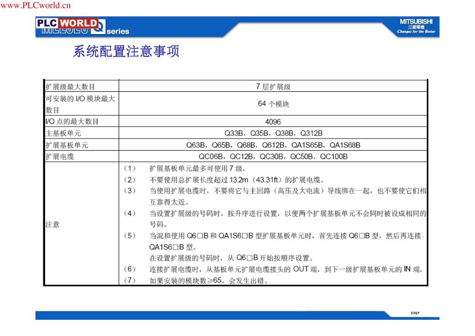
Task: Click the "注意" row label
Action: tap(53, 225)
